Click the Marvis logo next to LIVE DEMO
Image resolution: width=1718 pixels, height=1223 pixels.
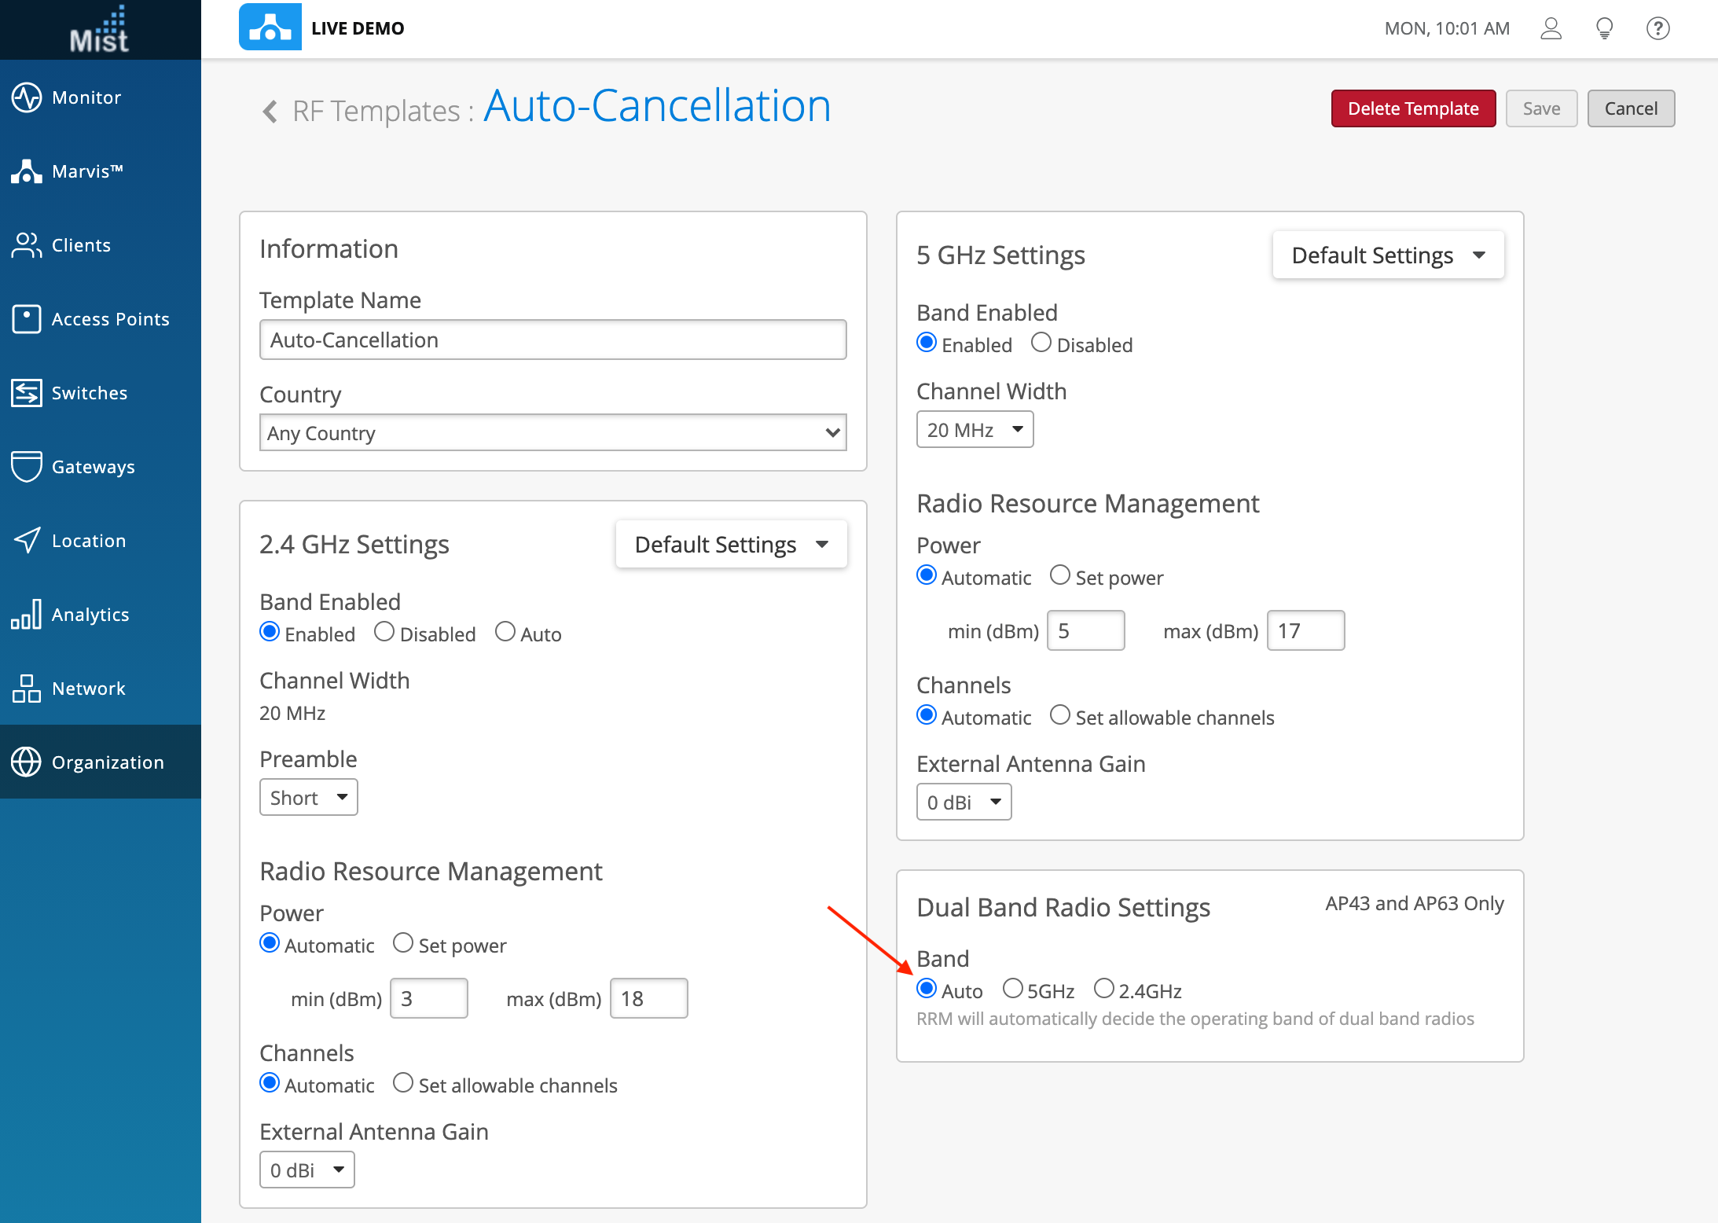coord(270,28)
